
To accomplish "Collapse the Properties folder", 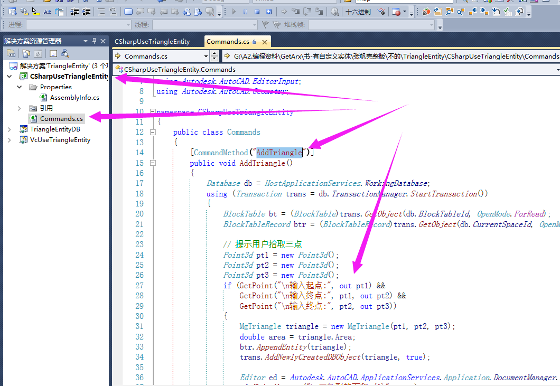I will click(x=20, y=87).
